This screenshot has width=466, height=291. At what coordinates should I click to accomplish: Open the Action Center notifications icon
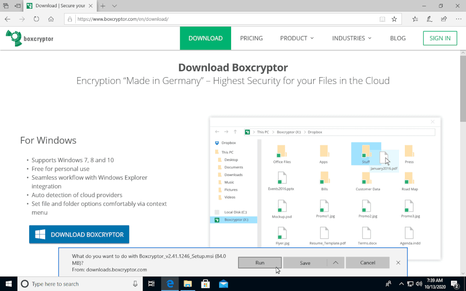click(x=455, y=284)
